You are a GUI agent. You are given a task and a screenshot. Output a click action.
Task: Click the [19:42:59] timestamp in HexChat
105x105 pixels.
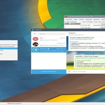tap(86, 25)
